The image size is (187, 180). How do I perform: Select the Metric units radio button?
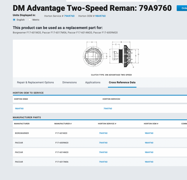pos(30,20)
